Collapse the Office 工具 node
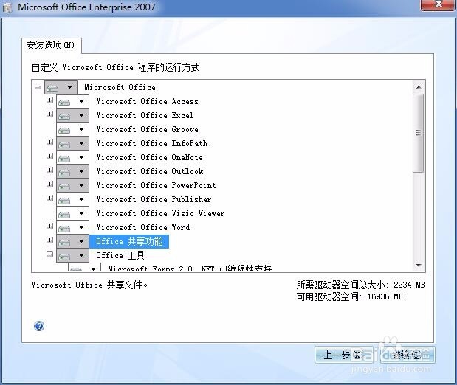This screenshot has height=385, width=457. 50,254
